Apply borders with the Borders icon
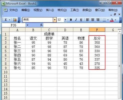Viewport: 123px width, 100px height. click(x=104, y=20)
